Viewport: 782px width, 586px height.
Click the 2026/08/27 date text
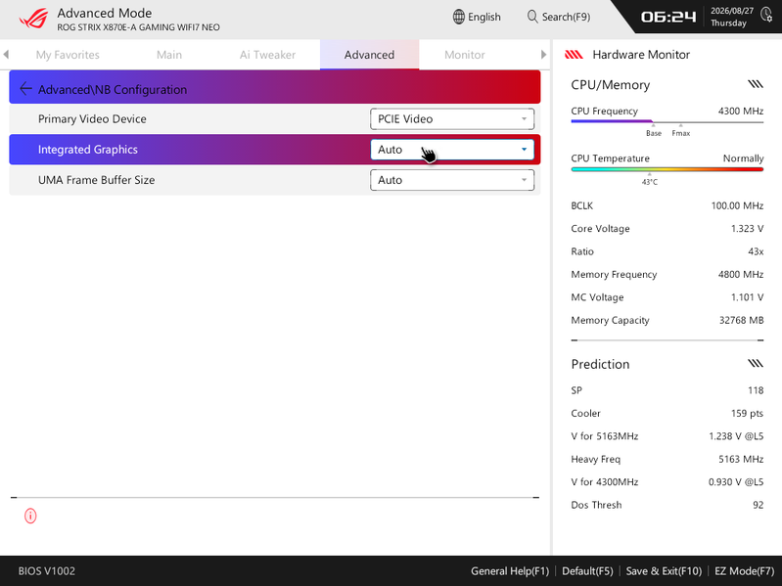pyautogui.click(x=732, y=11)
